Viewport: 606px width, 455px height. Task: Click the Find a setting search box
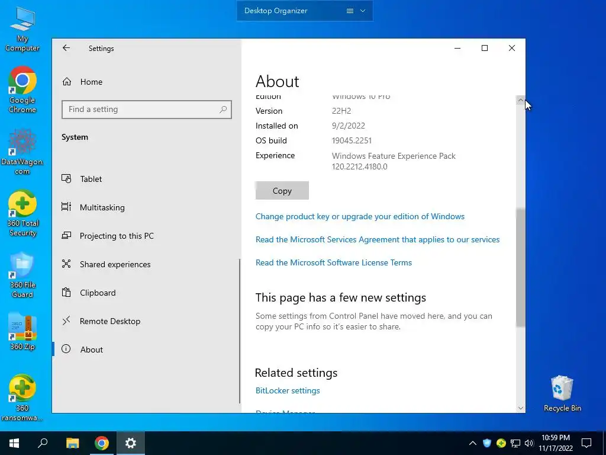coord(147,110)
